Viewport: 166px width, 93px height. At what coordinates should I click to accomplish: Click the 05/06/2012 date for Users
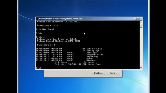point(42,58)
